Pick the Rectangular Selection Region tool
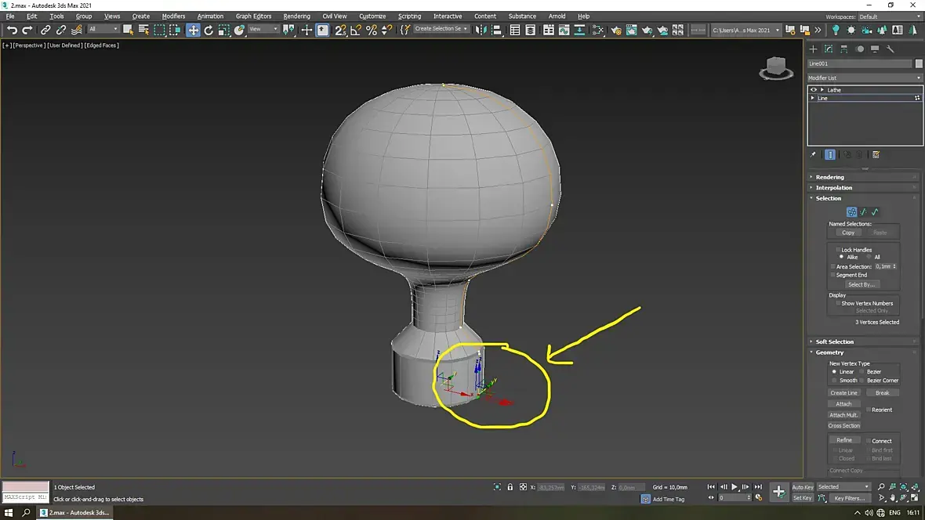Screen dimensions: 925x520 [159, 30]
